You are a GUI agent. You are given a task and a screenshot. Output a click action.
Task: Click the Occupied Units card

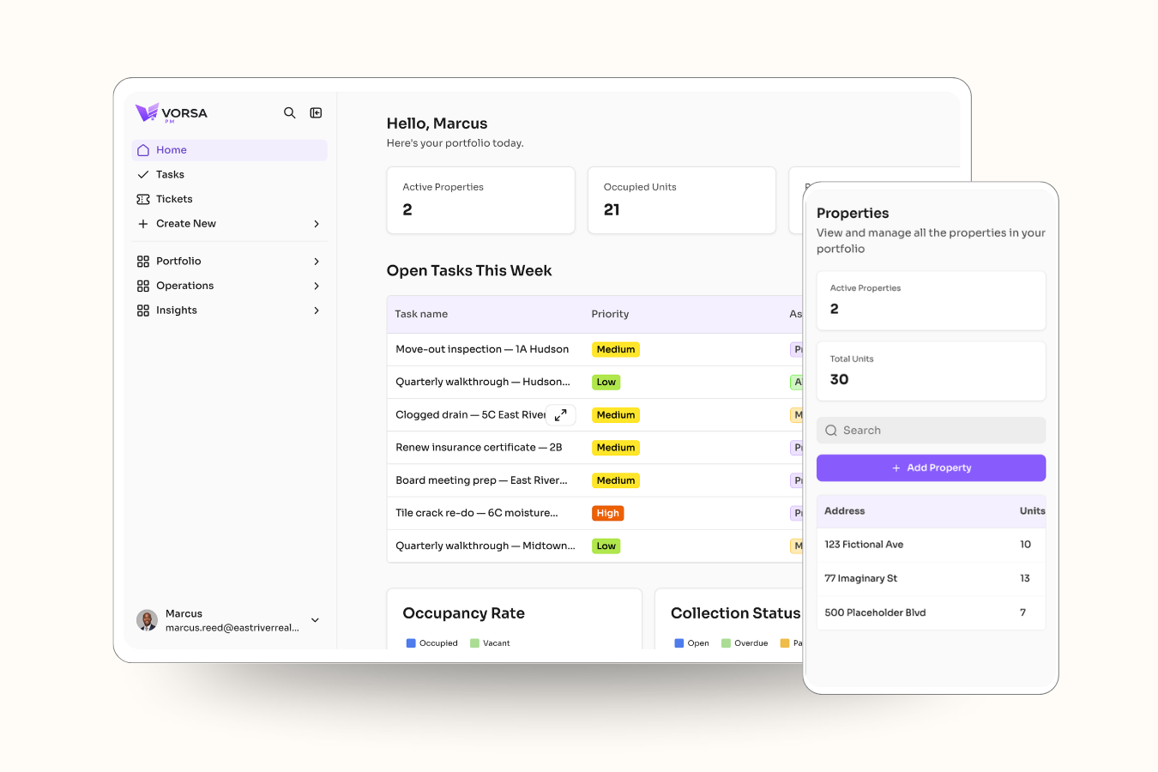tap(682, 200)
